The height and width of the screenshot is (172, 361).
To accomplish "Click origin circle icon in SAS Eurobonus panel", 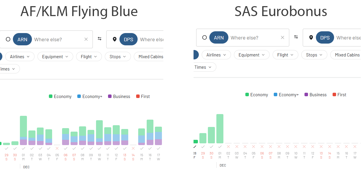I will [x=204, y=37].
